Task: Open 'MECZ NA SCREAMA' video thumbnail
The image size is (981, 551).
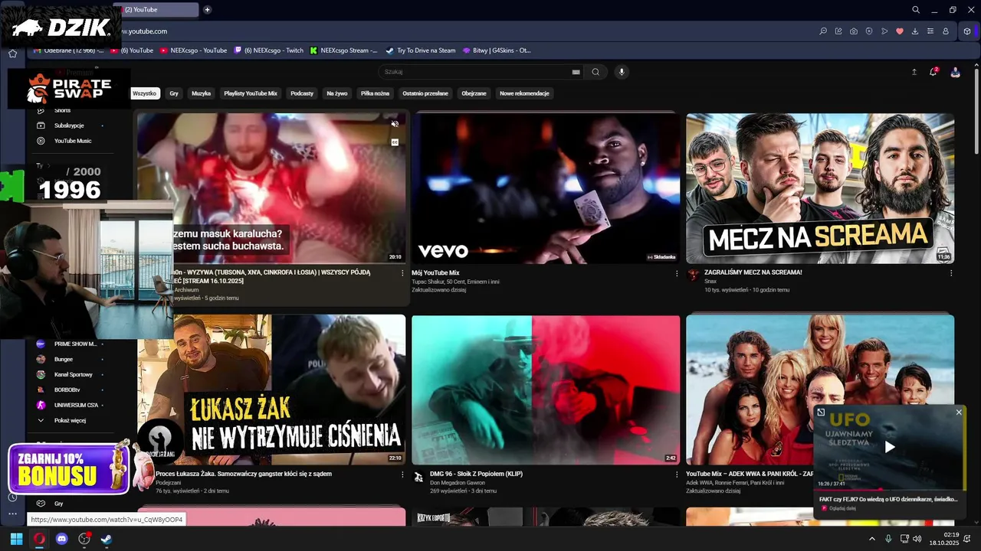Action: point(820,188)
